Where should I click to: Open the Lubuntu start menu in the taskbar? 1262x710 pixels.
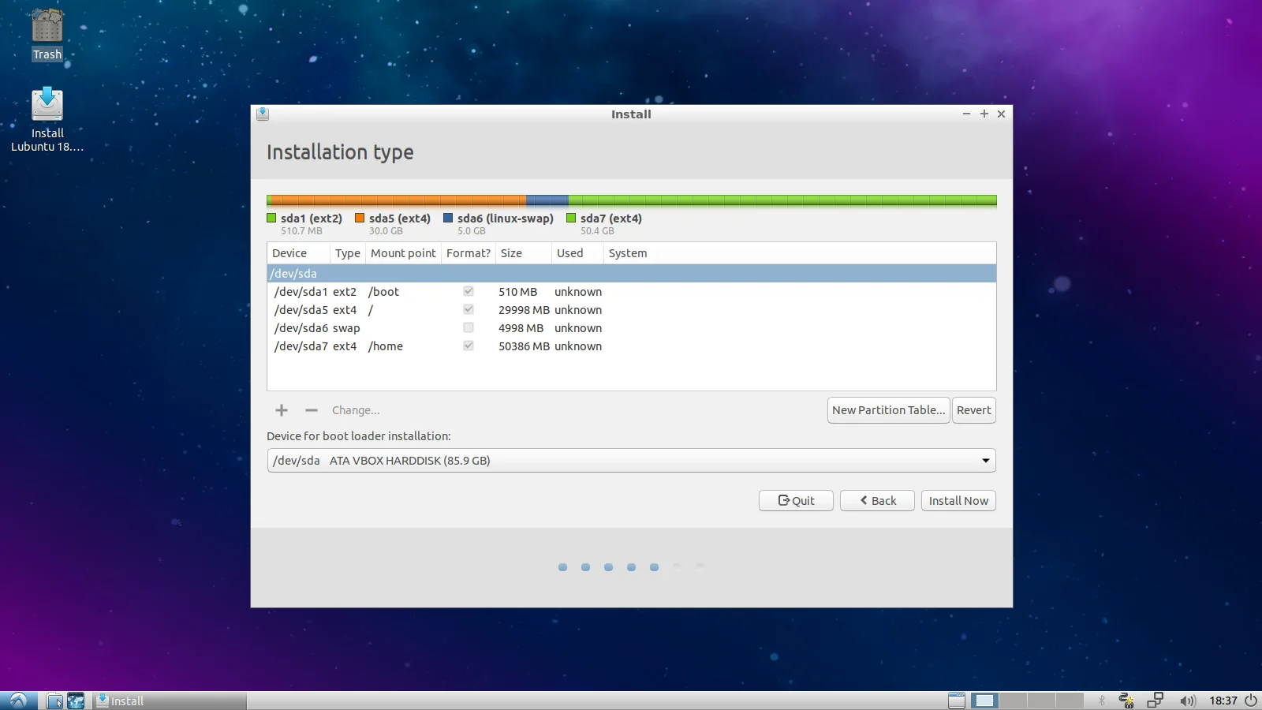pyautogui.click(x=18, y=701)
